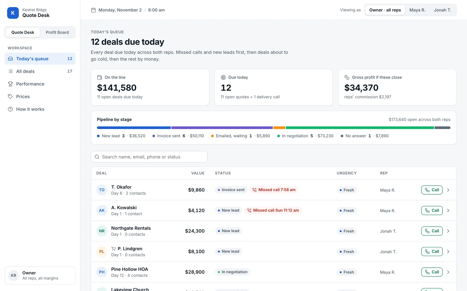The height and width of the screenshot is (291, 467).
Task: Expand the P. Lindgren row chevron
Action: click(448, 251)
